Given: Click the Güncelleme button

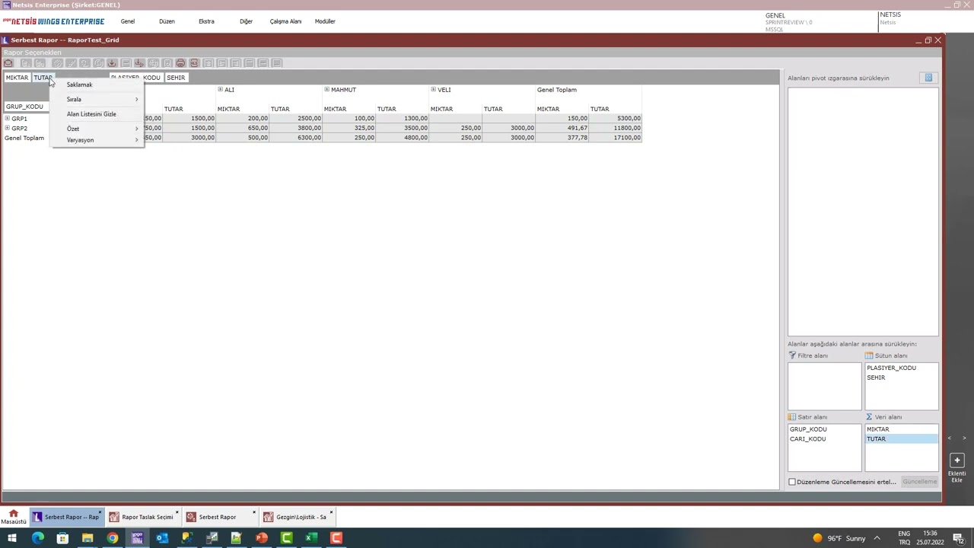Looking at the screenshot, I should coord(919,482).
